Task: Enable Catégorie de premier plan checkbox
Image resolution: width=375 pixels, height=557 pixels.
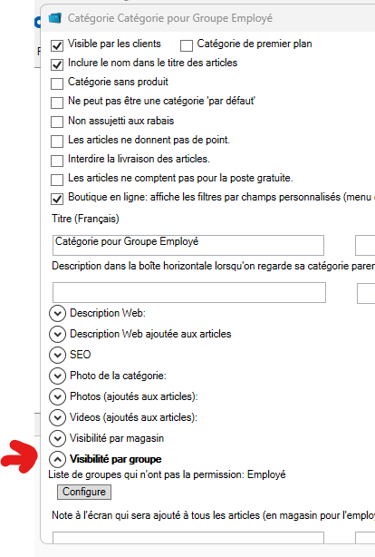Action: point(187,45)
